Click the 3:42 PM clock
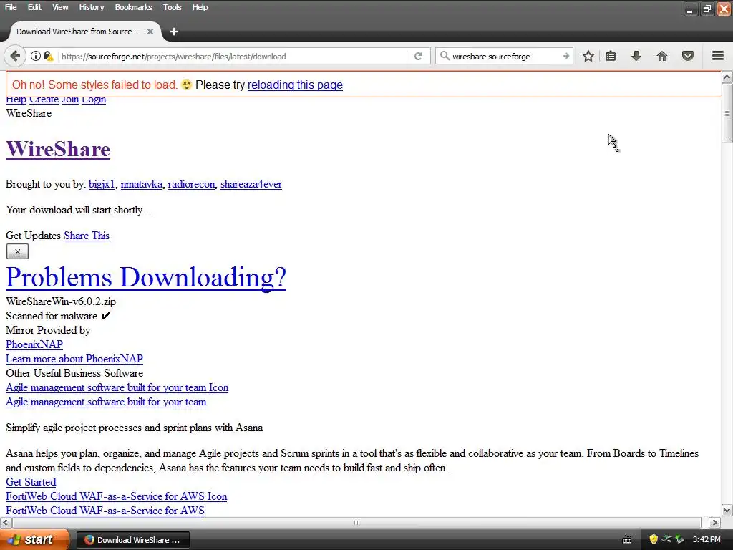 (x=707, y=539)
